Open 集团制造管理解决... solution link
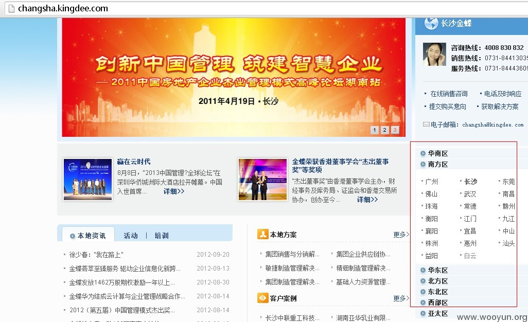The image size is (528, 322). pos(292,282)
